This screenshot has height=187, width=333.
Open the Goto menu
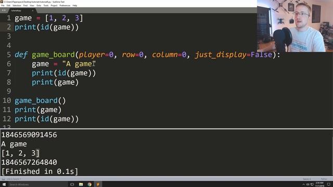39,6
